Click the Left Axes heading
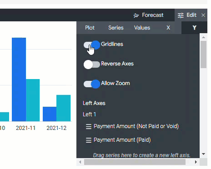This screenshot has height=169, width=211. pyautogui.click(x=94, y=103)
